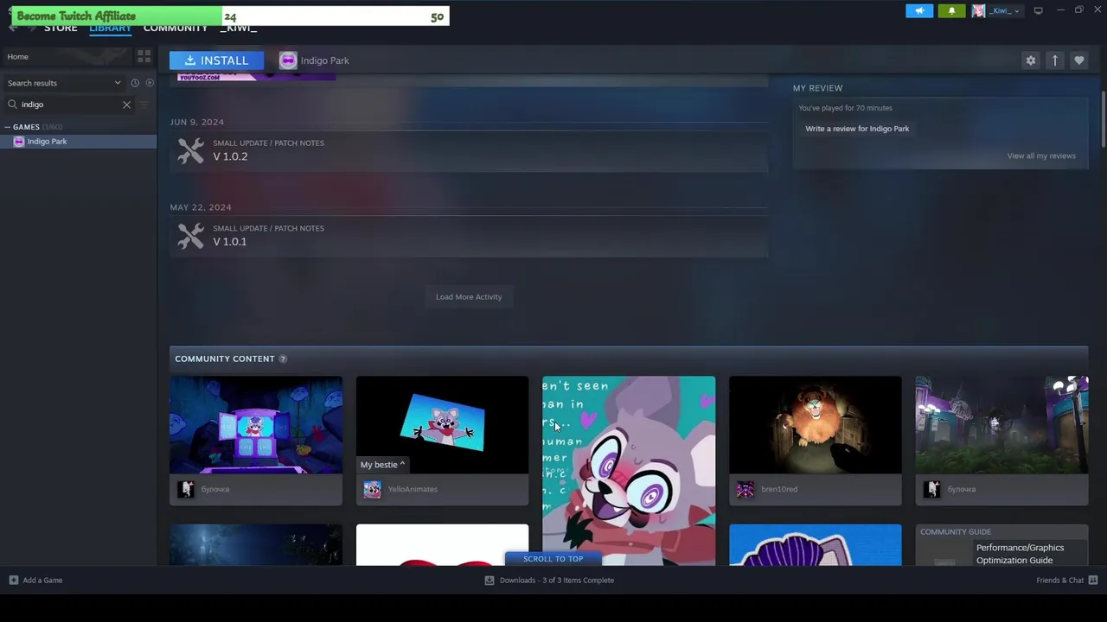Click bren10red author avatar
Screen dimensions: 1107x622
pos(745,490)
